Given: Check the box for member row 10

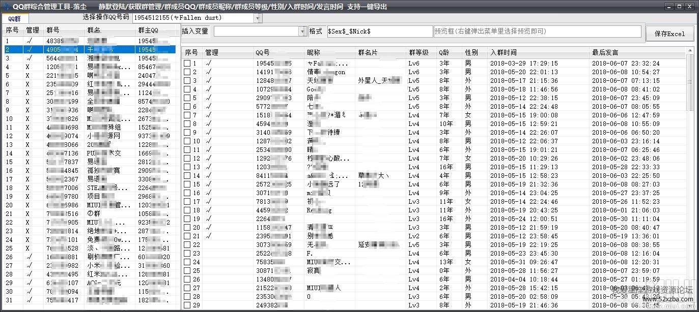Looking at the screenshot, I should click(187, 141).
